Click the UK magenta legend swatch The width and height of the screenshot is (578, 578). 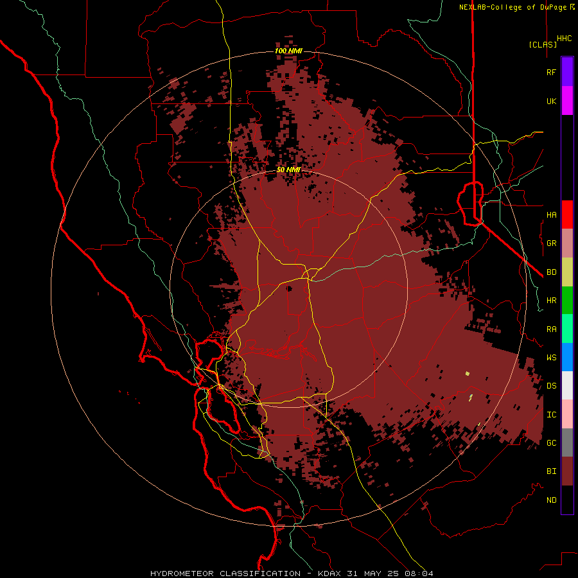point(567,101)
